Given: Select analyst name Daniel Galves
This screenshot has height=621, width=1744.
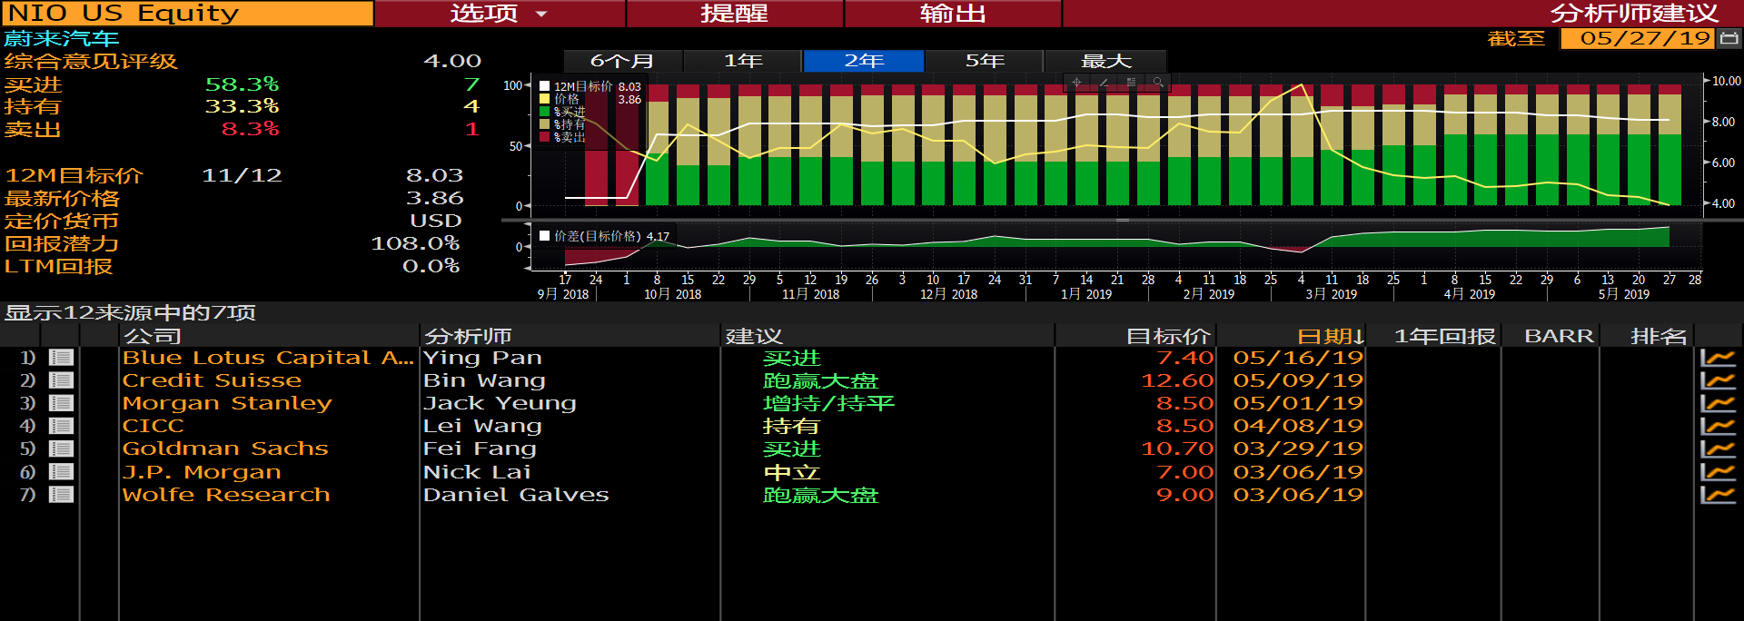Looking at the screenshot, I should 516,495.
